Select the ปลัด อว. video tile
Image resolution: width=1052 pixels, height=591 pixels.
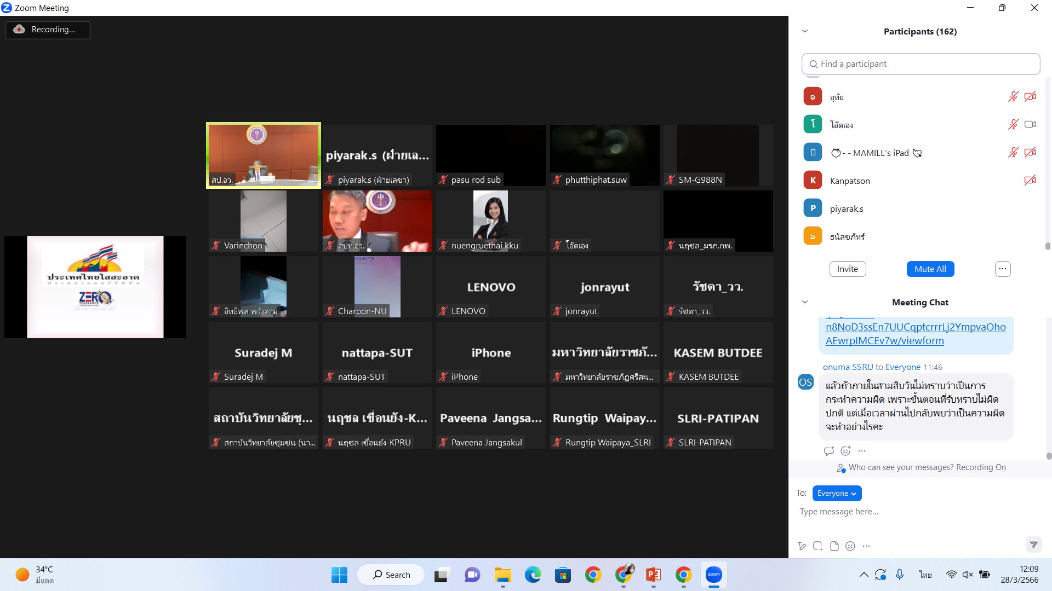(378, 221)
